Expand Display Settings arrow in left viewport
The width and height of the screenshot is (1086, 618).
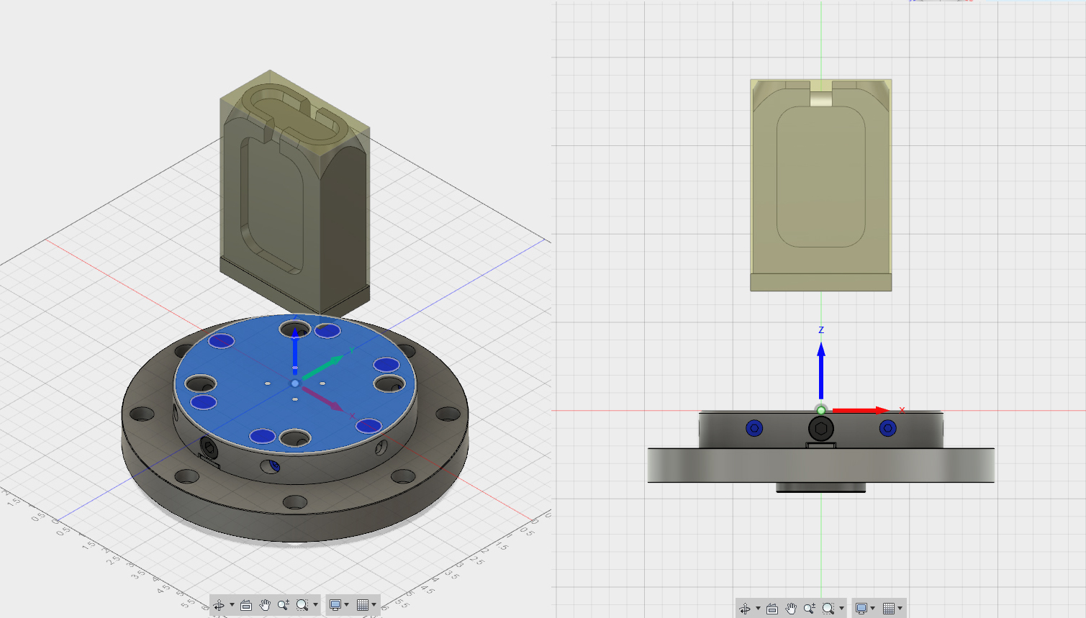(x=347, y=605)
